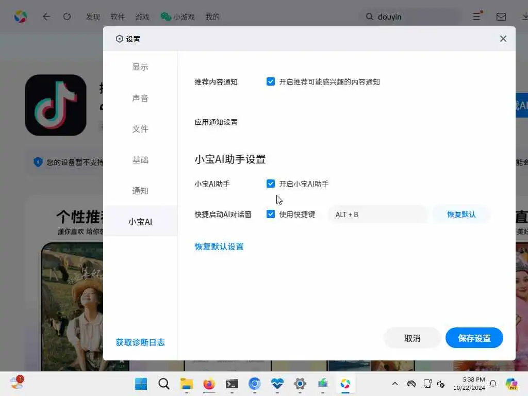This screenshot has height=396, width=528.
Task: Click the muted volume tray icon
Action: [x=441, y=384]
